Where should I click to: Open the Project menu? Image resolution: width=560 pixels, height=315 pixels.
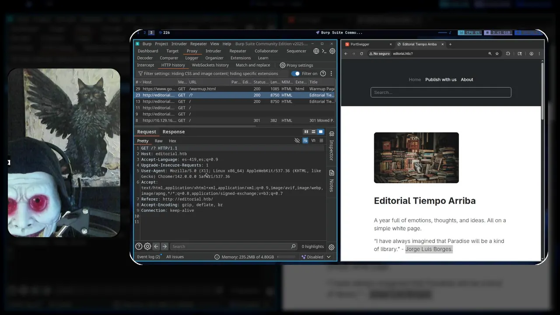coord(161,44)
